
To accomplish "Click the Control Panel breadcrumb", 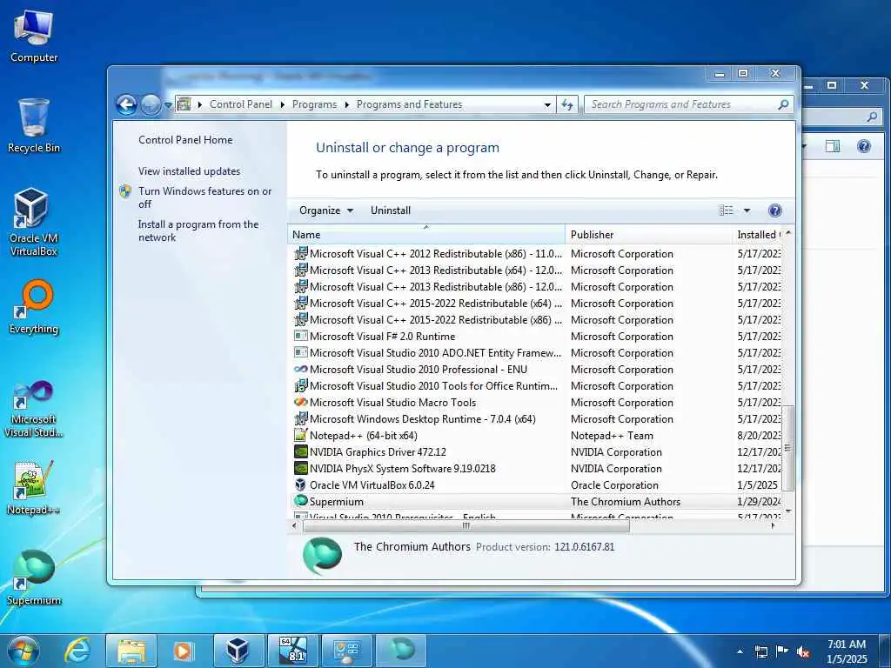I will [x=240, y=104].
